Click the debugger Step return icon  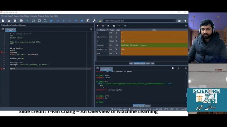tap(70, 21)
